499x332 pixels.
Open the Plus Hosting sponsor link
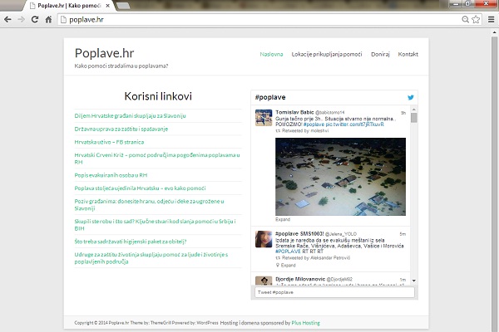point(305,323)
